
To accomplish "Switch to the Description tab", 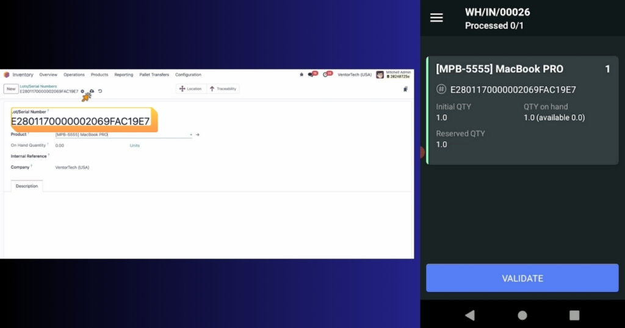I will click(27, 186).
